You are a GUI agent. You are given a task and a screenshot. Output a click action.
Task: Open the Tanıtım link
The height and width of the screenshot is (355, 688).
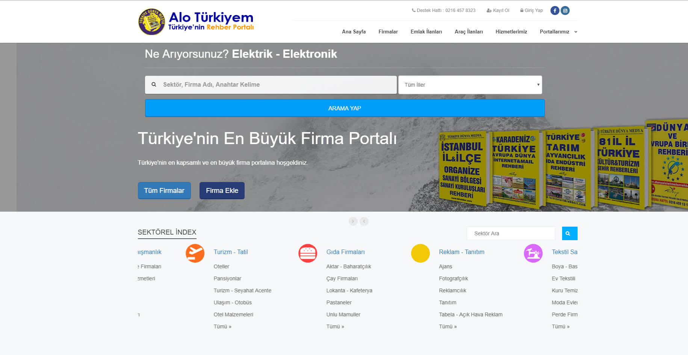point(448,302)
